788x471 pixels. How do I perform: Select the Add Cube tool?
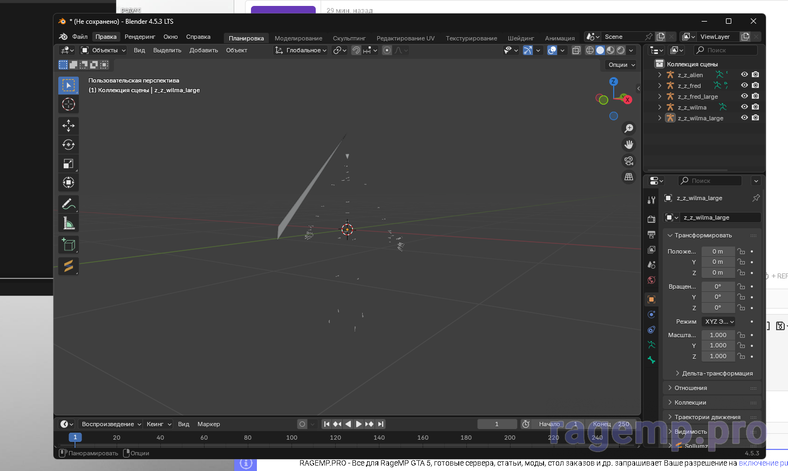[x=69, y=244]
